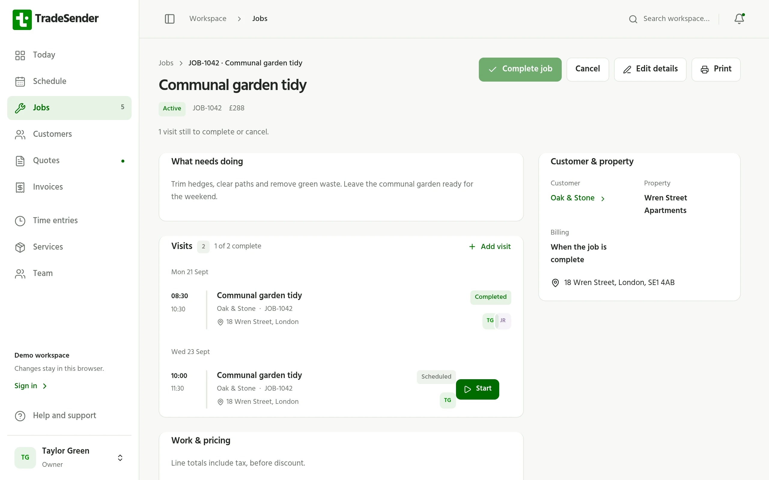Image resolution: width=769 pixels, height=480 pixels.
Task: Click the Visits count badge 2
Action: click(x=203, y=247)
